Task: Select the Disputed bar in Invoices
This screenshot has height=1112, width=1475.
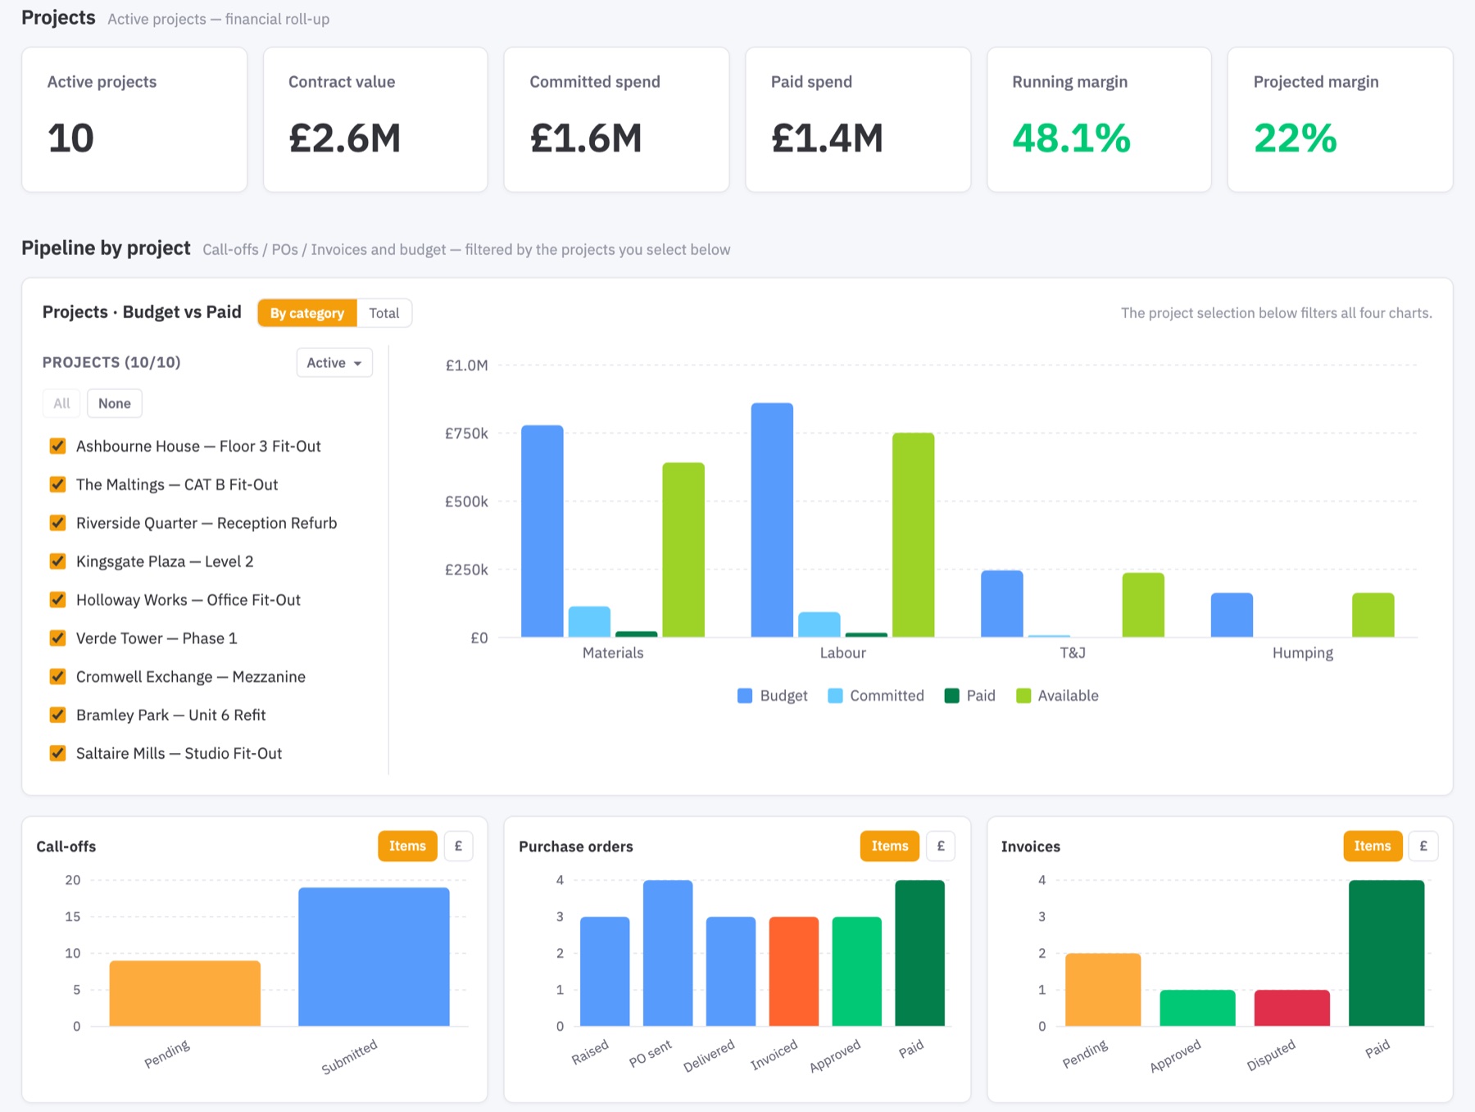Action: [1292, 1008]
